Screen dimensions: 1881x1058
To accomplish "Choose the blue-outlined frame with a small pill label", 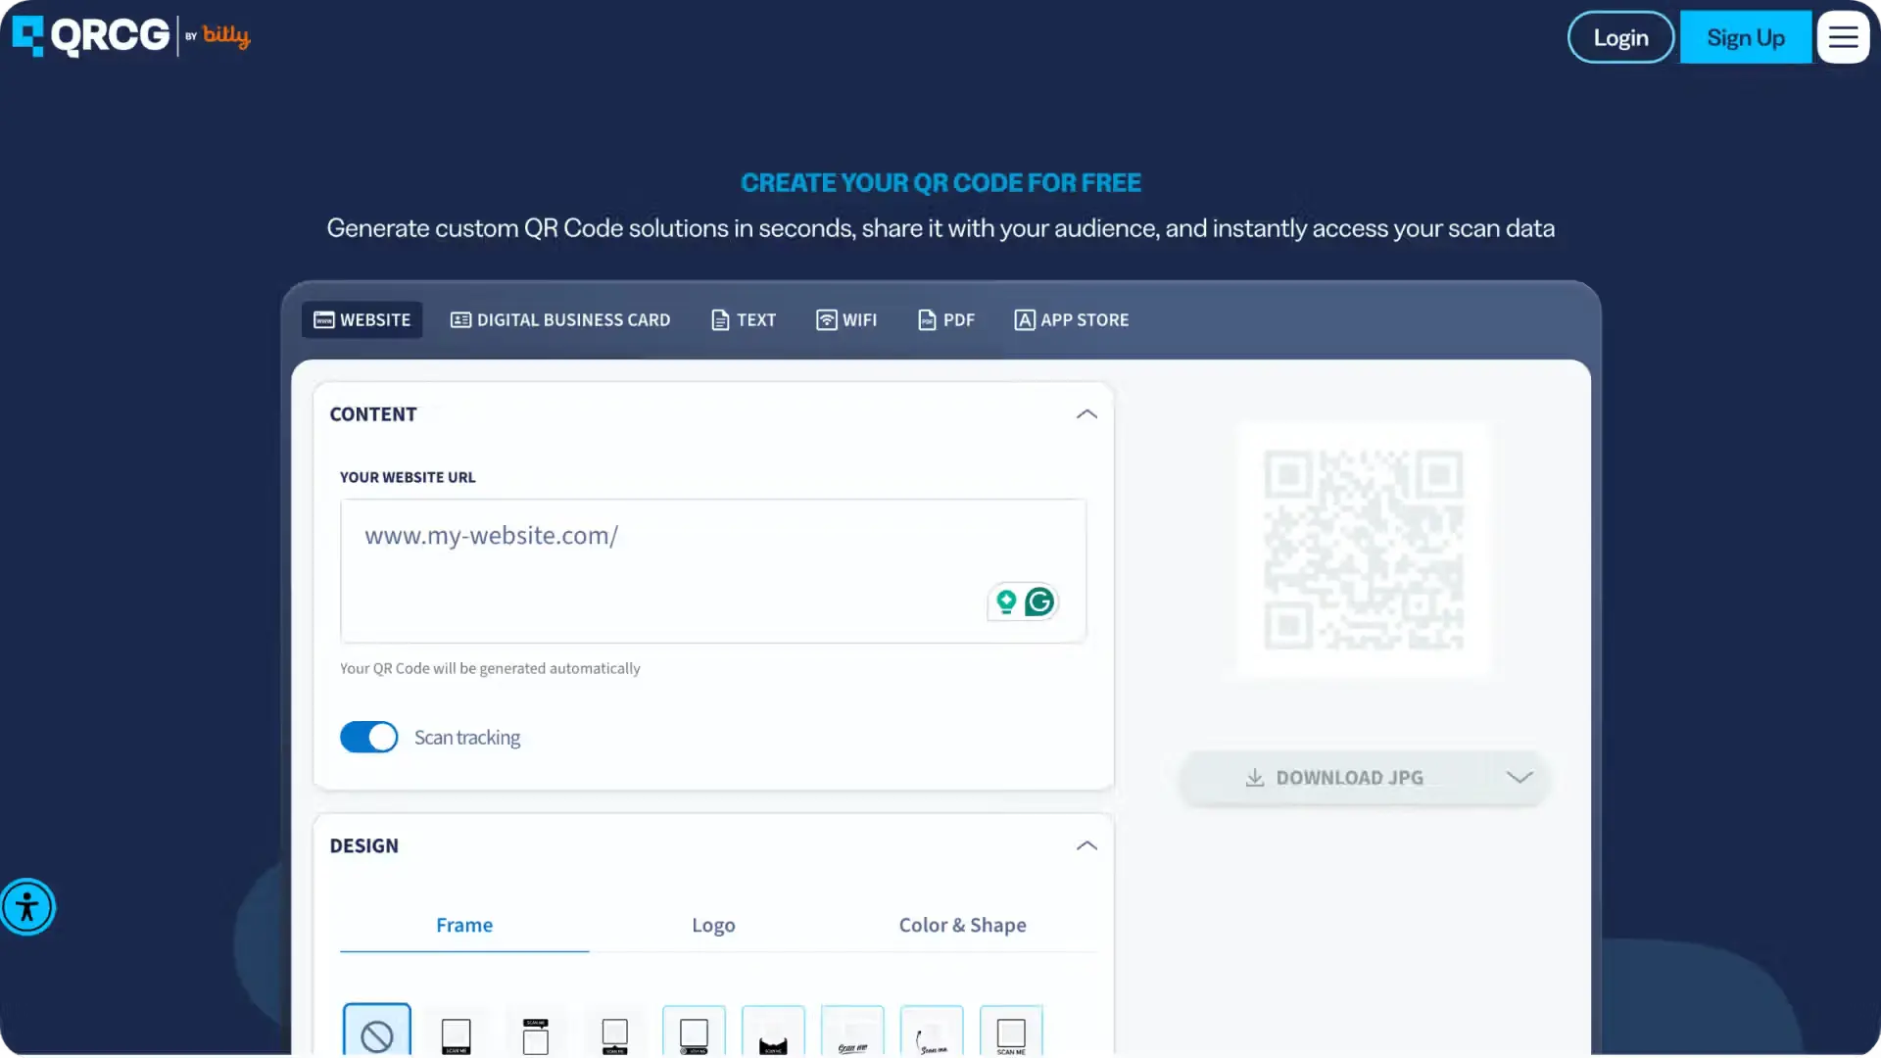I will (x=694, y=1033).
